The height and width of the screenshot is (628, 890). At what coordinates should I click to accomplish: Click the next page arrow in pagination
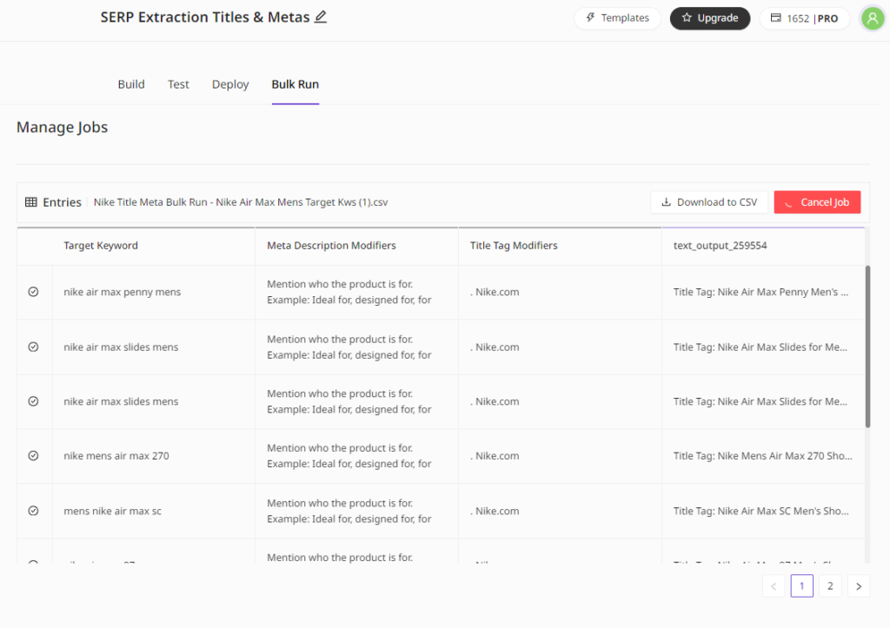[859, 586]
